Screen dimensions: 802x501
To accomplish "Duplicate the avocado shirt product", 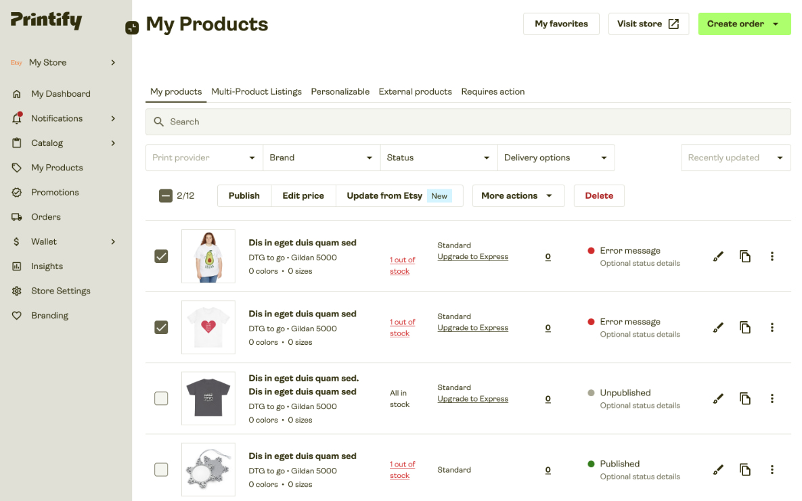I will pyautogui.click(x=744, y=256).
